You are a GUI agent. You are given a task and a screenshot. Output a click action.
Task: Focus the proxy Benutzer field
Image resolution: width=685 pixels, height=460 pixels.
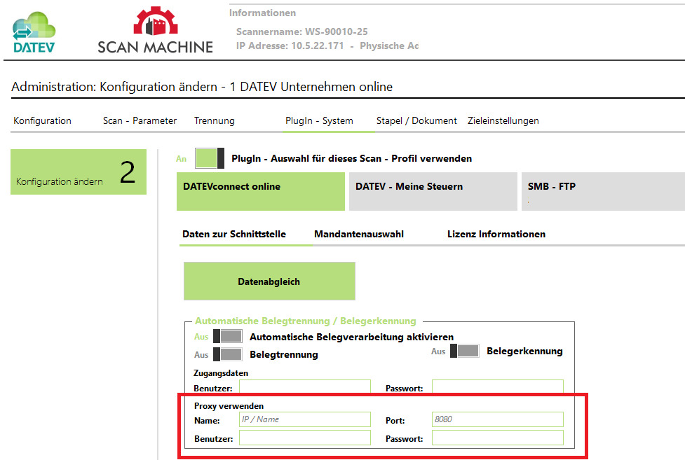coord(305,438)
